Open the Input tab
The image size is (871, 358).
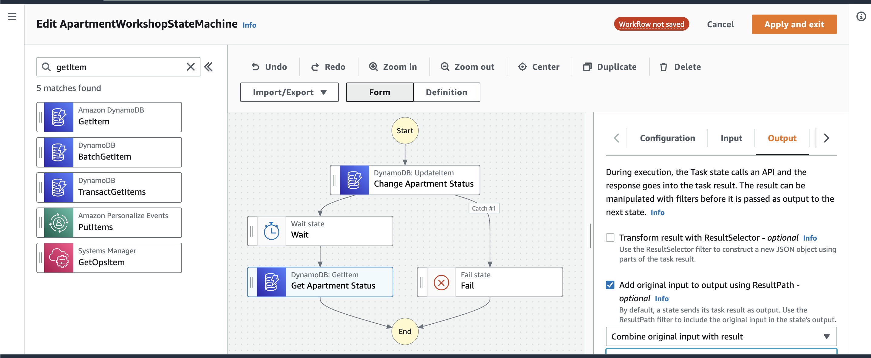[731, 138]
